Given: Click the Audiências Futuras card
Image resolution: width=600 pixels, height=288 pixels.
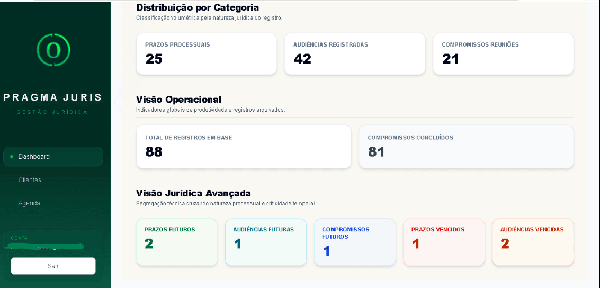Looking at the screenshot, I should click(x=266, y=242).
